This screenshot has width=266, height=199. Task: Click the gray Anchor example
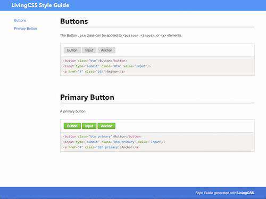tap(106, 50)
